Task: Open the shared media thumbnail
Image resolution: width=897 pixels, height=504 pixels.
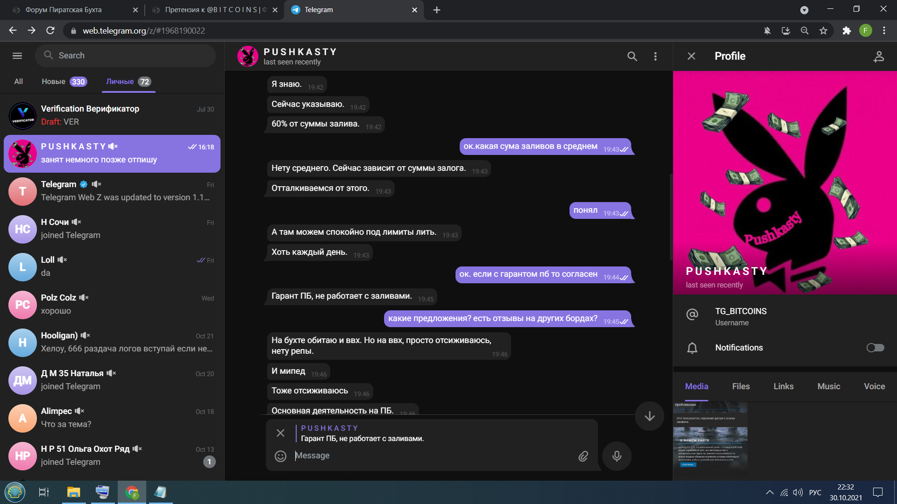Action: pyautogui.click(x=710, y=438)
